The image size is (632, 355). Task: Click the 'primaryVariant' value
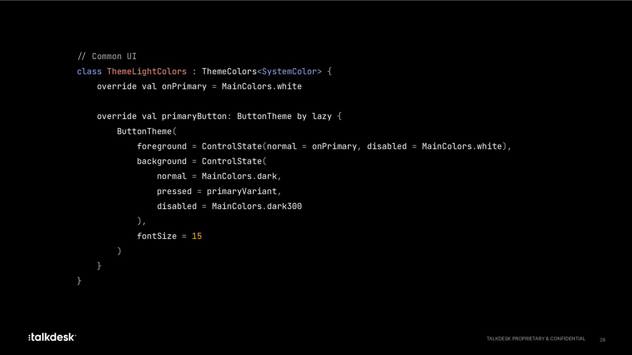(242, 191)
